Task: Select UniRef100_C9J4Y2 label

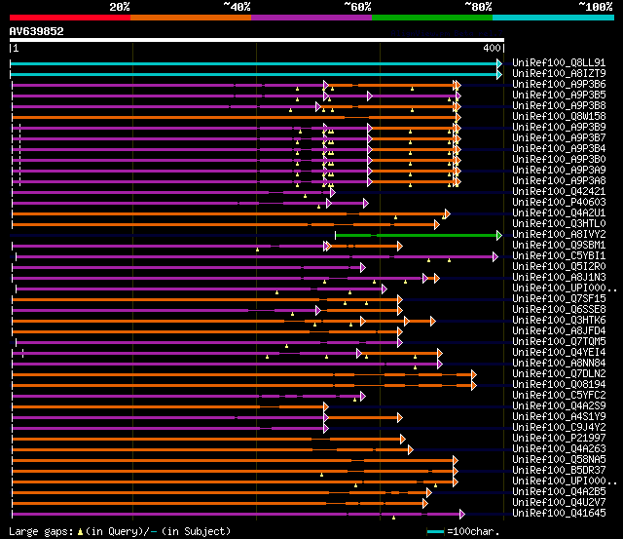Action: [x=559, y=428]
